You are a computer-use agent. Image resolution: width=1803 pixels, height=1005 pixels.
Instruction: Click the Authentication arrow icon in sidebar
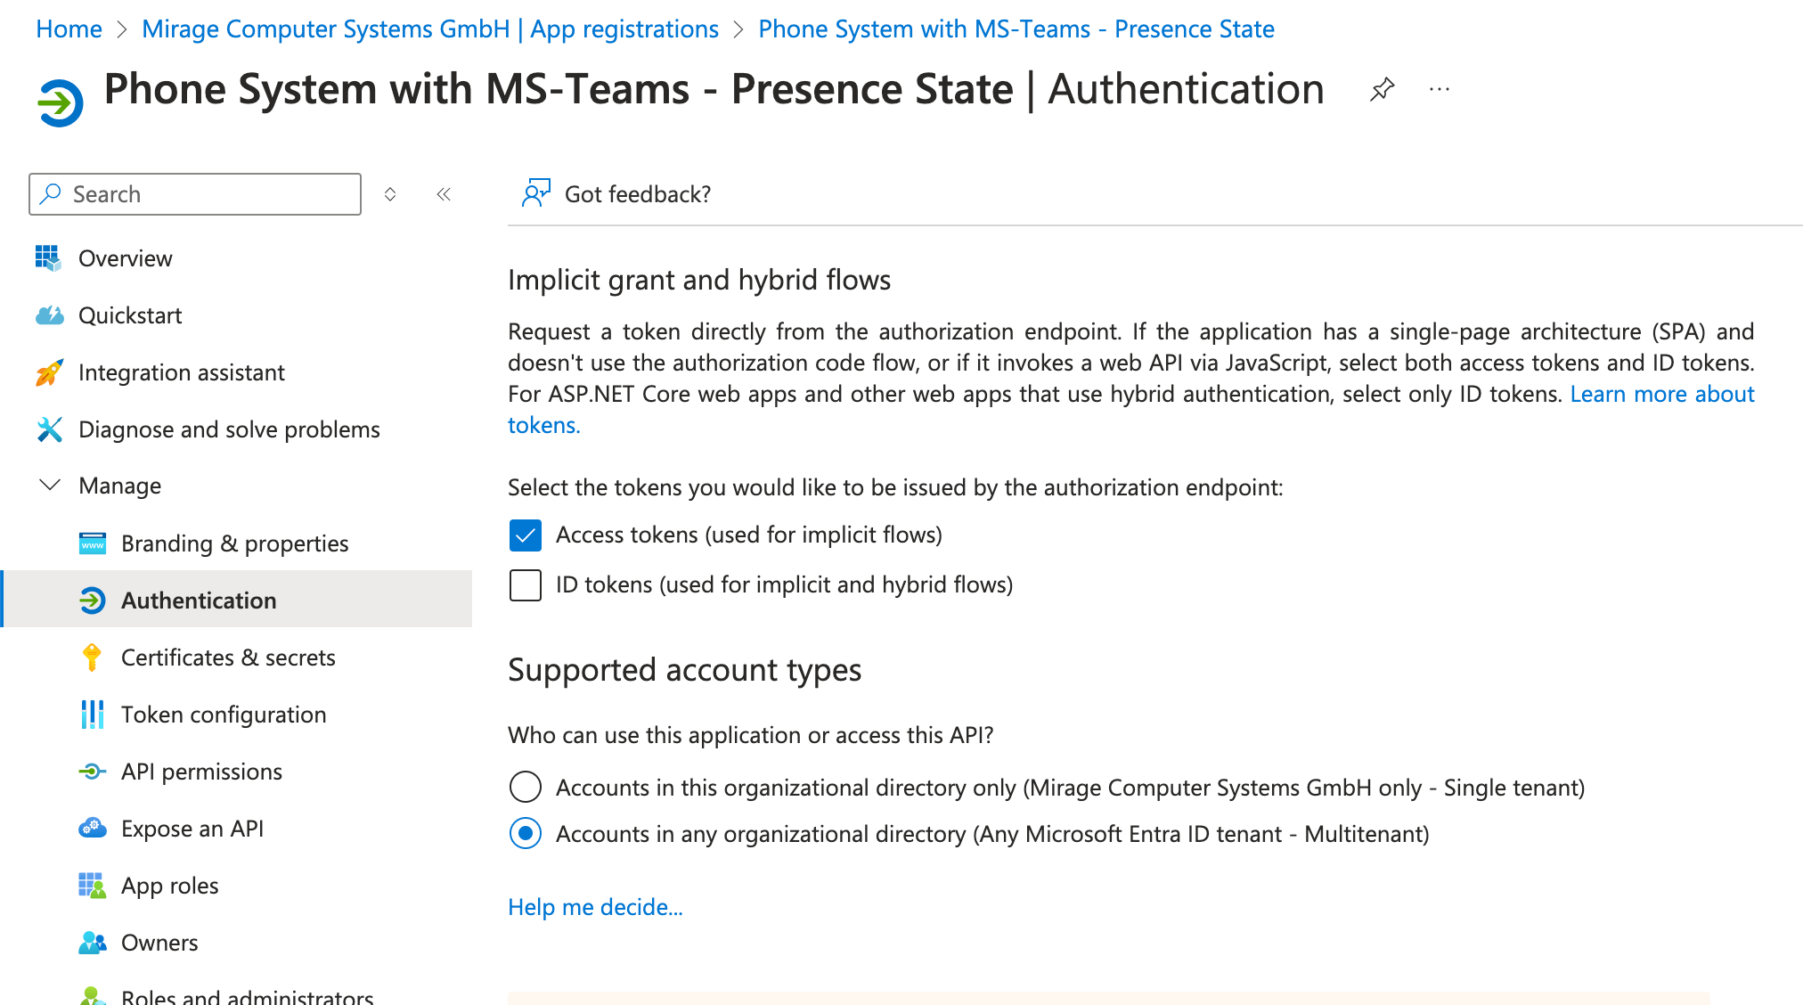[92, 601]
